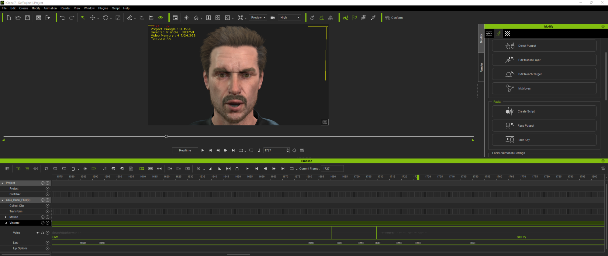608x256 pixels.
Task: Jump to start frame in viewport play bar
Action: [210, 150]
